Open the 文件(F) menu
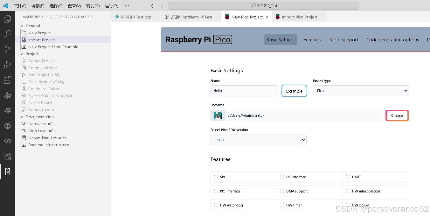 coord(20,6)
